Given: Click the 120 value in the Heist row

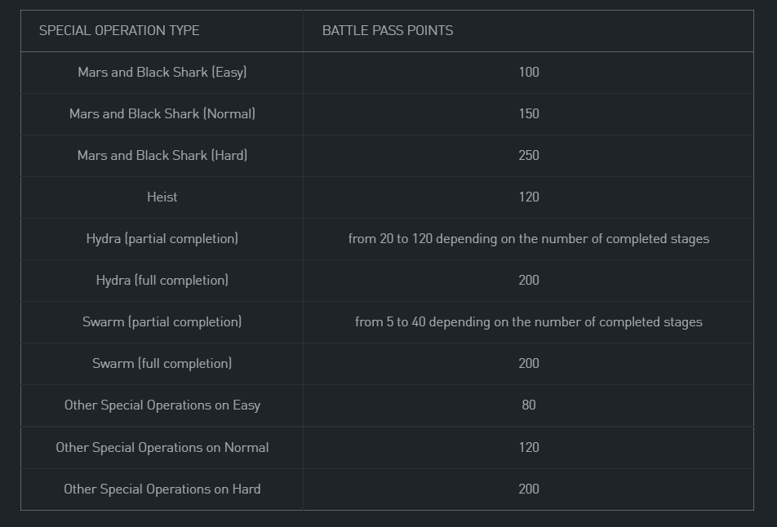Looking at the screenshot, I should point(529,197).
